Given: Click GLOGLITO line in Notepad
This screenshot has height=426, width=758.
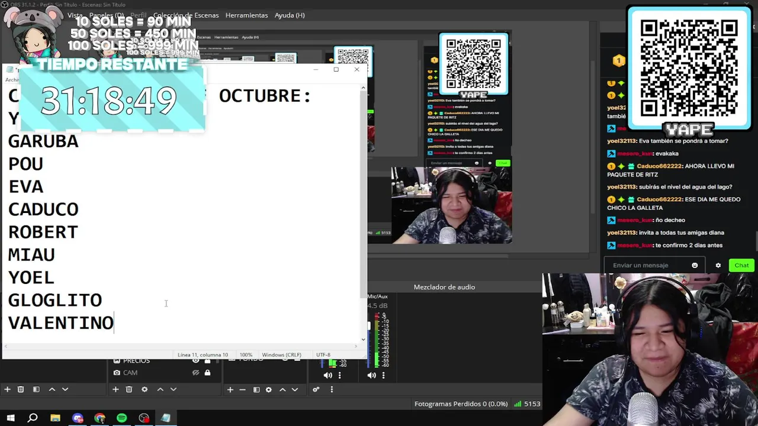Looking at the screenshot, I should (54, 300).
